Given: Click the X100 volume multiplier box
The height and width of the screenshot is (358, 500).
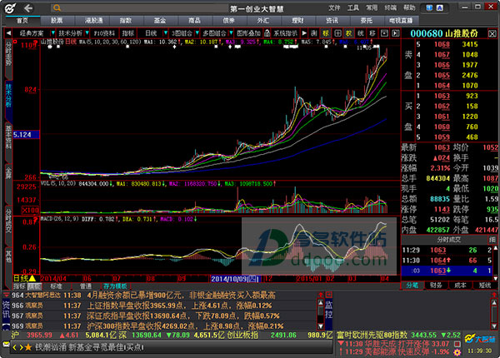Looking at the screenshot, I should coord(30,210).
